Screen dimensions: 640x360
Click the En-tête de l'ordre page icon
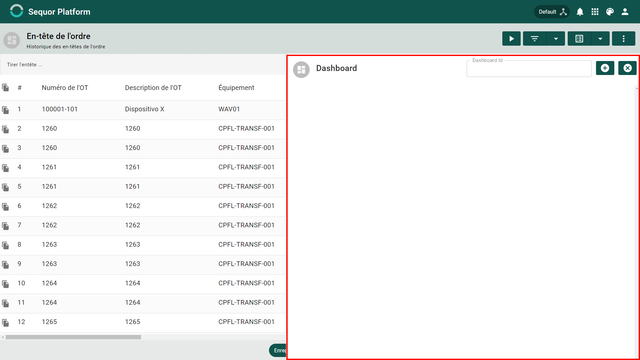[x=12, y=40]
